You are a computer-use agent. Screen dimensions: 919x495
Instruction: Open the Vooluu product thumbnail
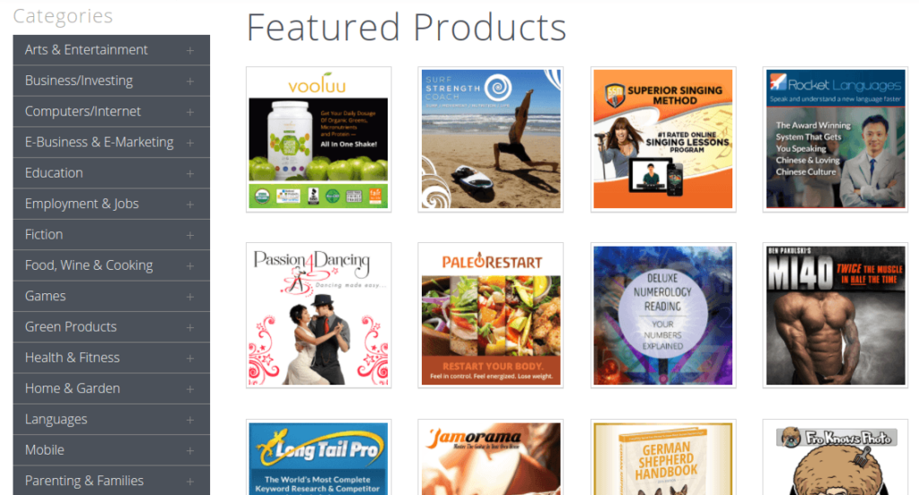[319, 139]
